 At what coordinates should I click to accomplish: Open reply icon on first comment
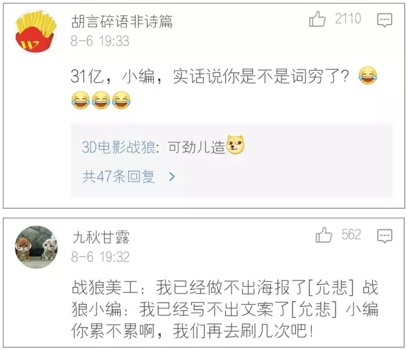click(385, 20)
